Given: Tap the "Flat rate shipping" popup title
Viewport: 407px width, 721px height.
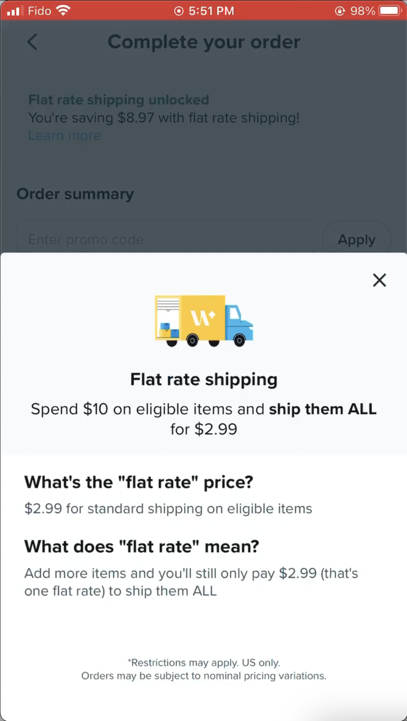Looking at the screenshot, I should tap(204, 379).
